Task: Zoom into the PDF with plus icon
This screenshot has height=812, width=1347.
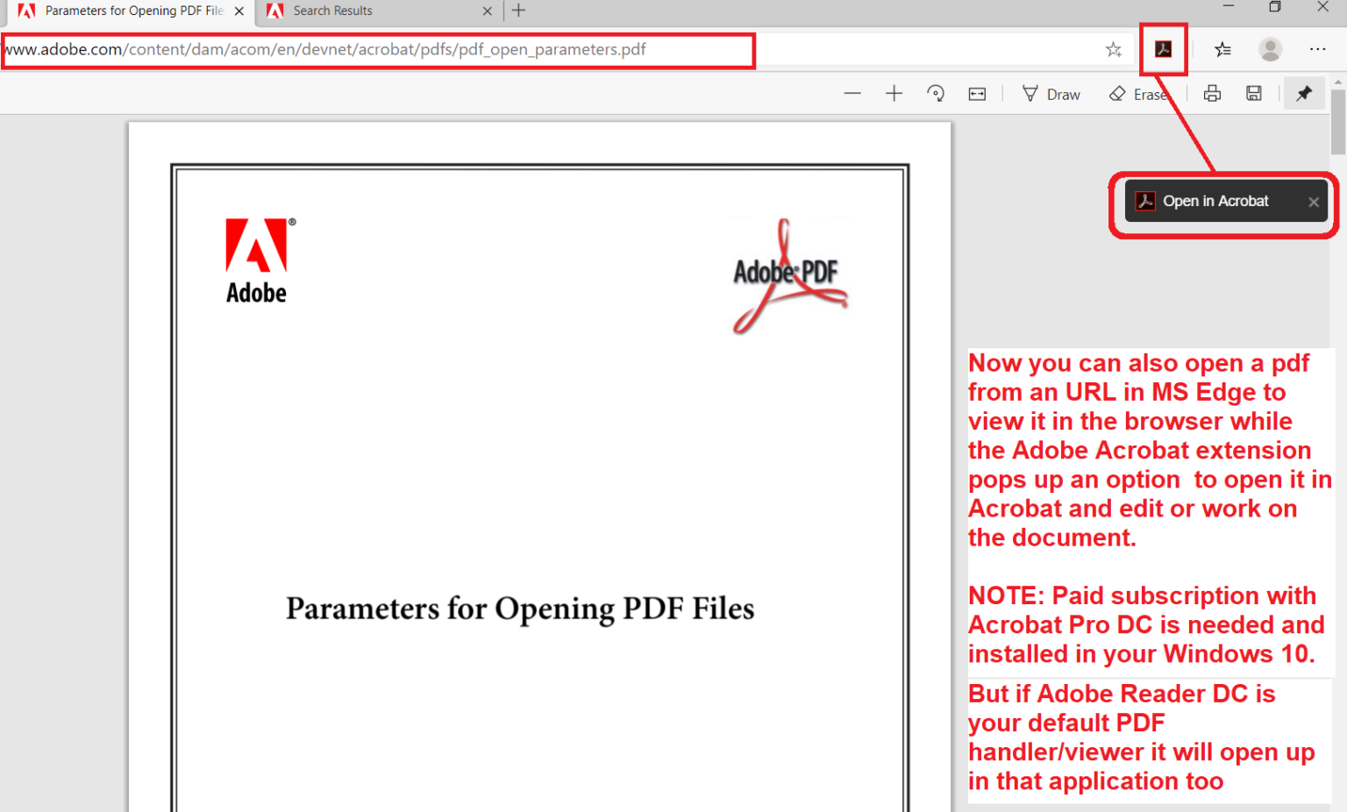Action: (x=894, y=93)
